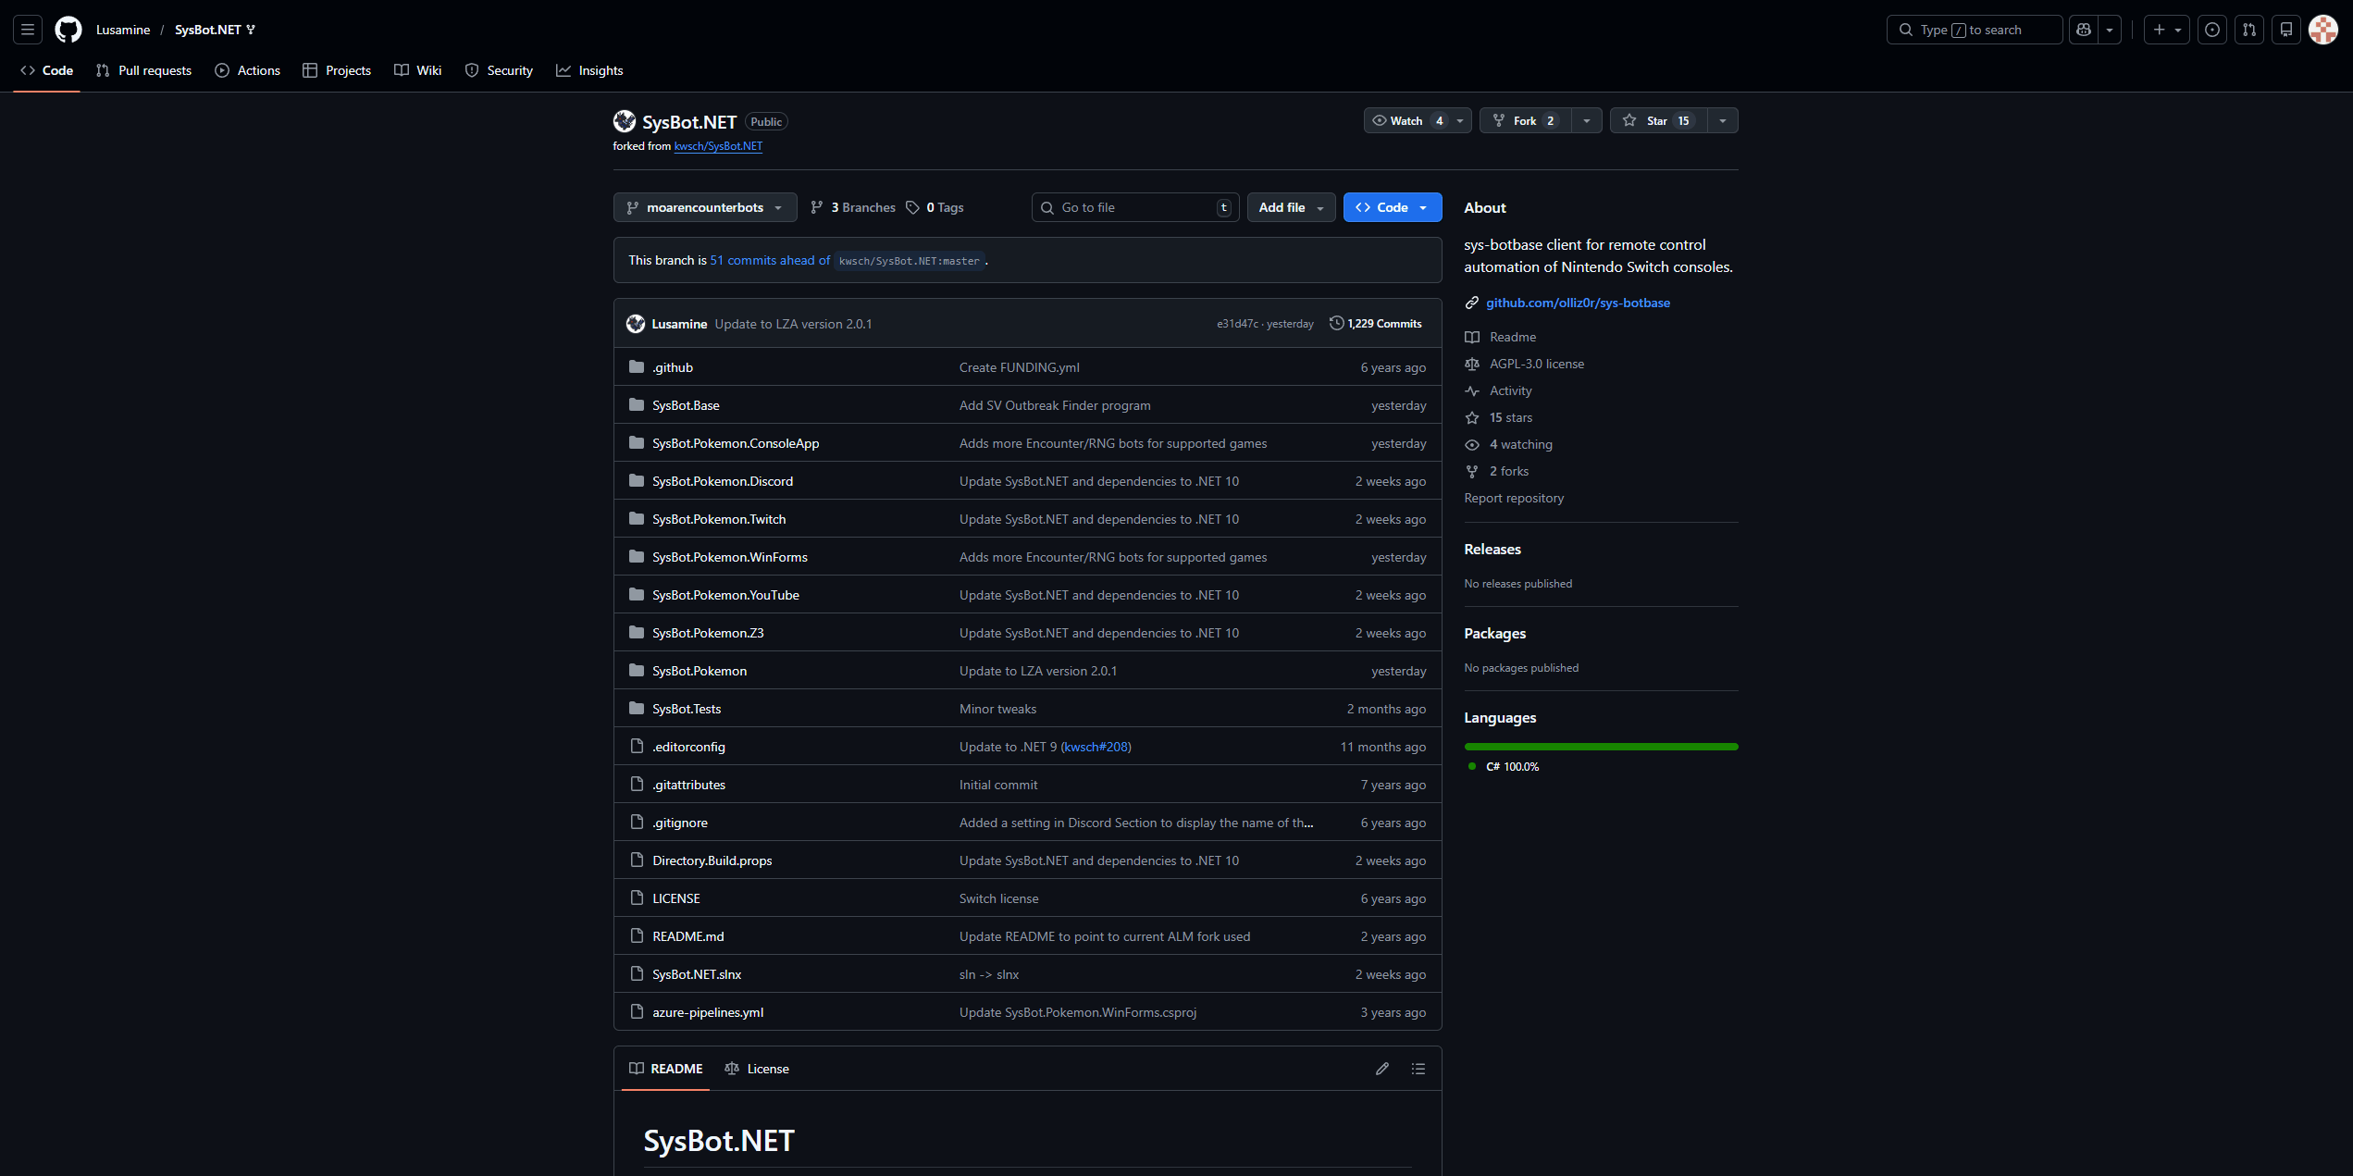Open README outline list icon
Viewport: 2353px width, 1176px height.
pos(1418,1069)
